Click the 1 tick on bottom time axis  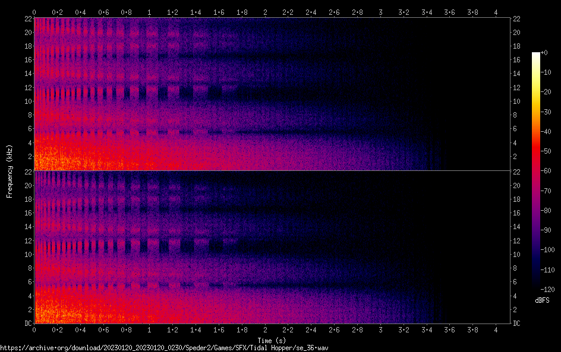pyautogui.click(x=149, y=329)
